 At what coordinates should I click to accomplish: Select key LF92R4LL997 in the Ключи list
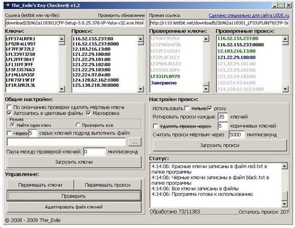click(x=20, y=44)
